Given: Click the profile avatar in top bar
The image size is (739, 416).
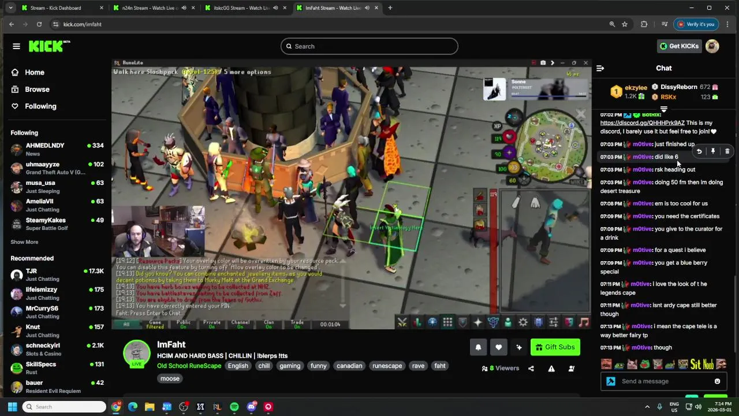Looking at the screenshot, I should point(712,46).
